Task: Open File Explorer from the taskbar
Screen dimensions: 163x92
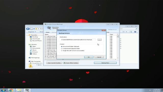Action: pos(19,90)
